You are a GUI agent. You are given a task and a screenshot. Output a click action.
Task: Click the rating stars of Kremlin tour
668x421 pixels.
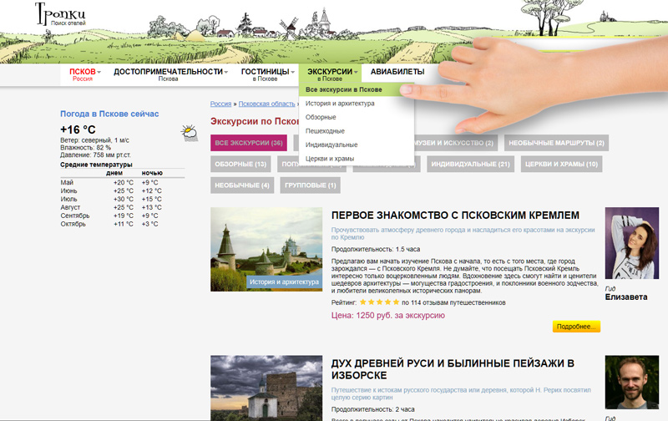(x=378, y=302)
